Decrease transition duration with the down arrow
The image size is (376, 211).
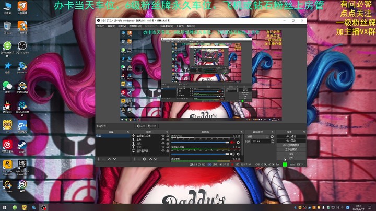click(273, 143)
